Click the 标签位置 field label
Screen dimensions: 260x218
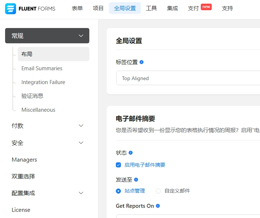click(127, 62)
